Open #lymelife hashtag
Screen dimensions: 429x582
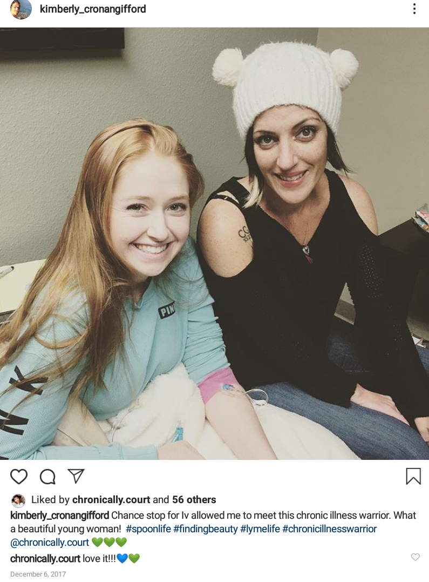260,529
